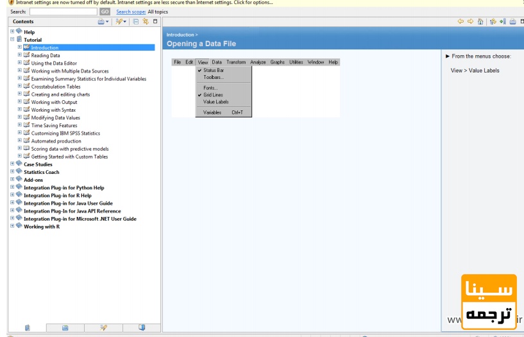Open the print topics dropdown arrow
This screenshot has width=524, height=337.
coord(107,21)
